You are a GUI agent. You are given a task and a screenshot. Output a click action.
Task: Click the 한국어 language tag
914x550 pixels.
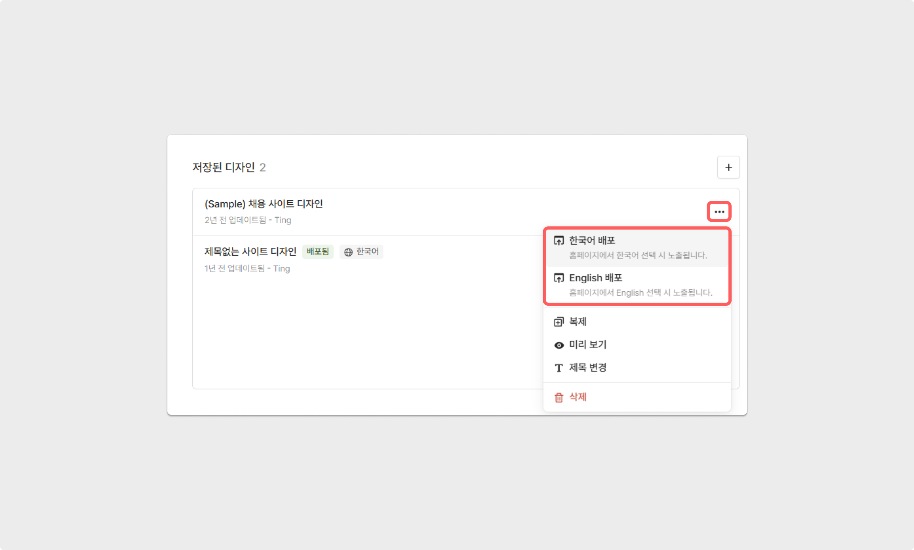367,252
